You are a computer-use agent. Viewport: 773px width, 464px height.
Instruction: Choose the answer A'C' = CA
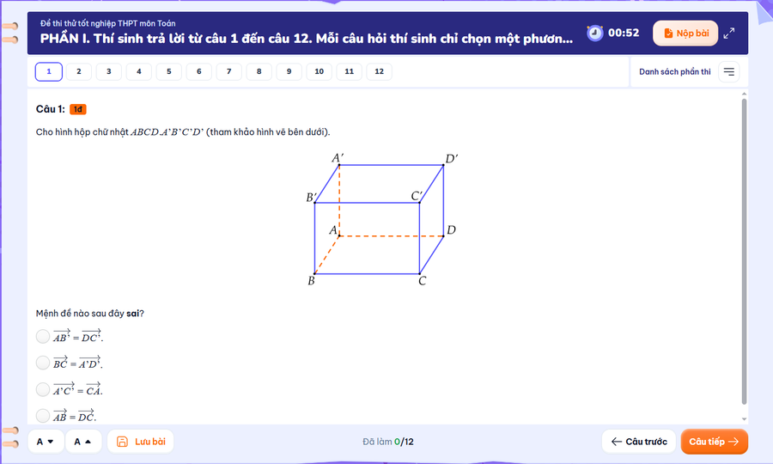[43, 389]
